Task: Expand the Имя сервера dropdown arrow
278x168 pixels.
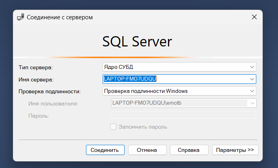Action: click(x=252, y=79)
